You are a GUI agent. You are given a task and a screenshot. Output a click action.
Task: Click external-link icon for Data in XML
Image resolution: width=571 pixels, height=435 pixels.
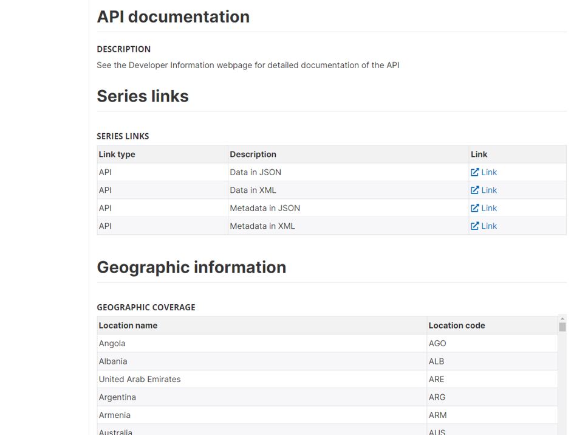coord(475,190)
